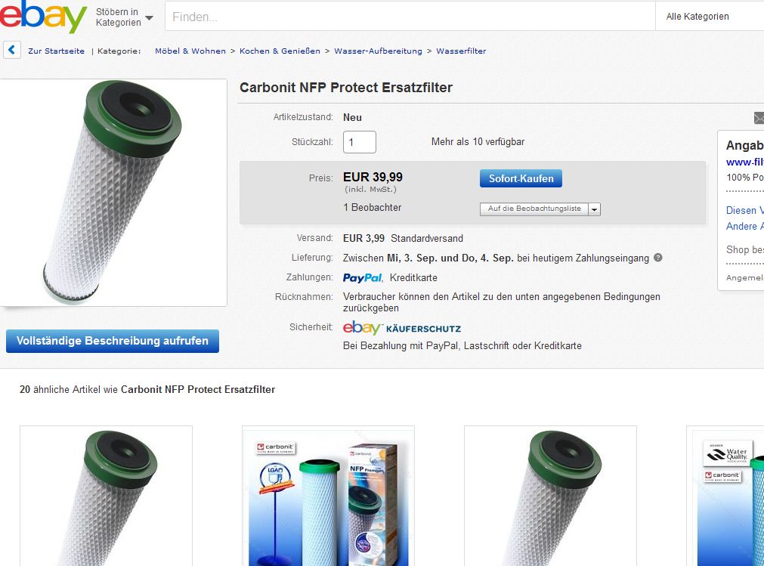
Task: Click the PayPal logo under Zahlungen
Action: point(363,277)
